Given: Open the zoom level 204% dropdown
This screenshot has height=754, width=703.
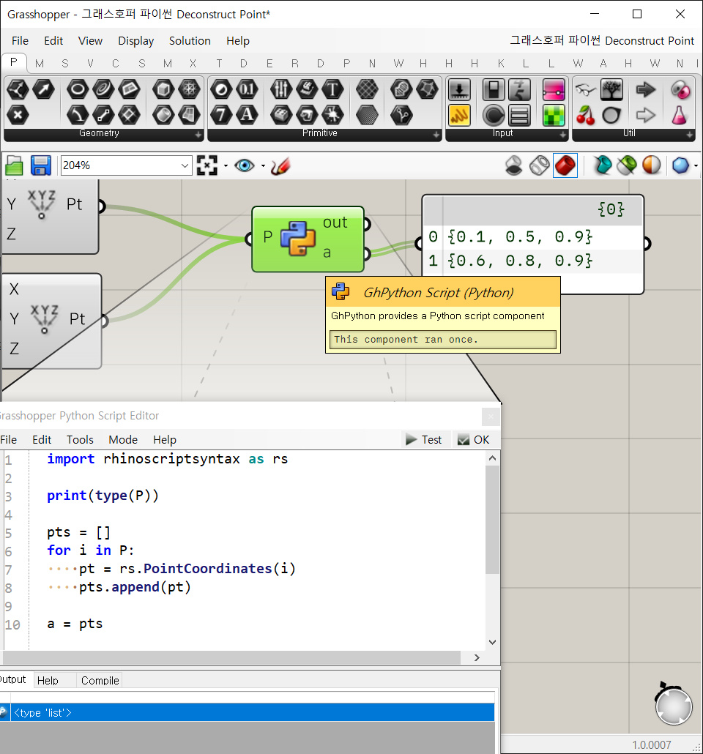Looking at the screenshot, I should pyautogui.click(x=185, y=166).
